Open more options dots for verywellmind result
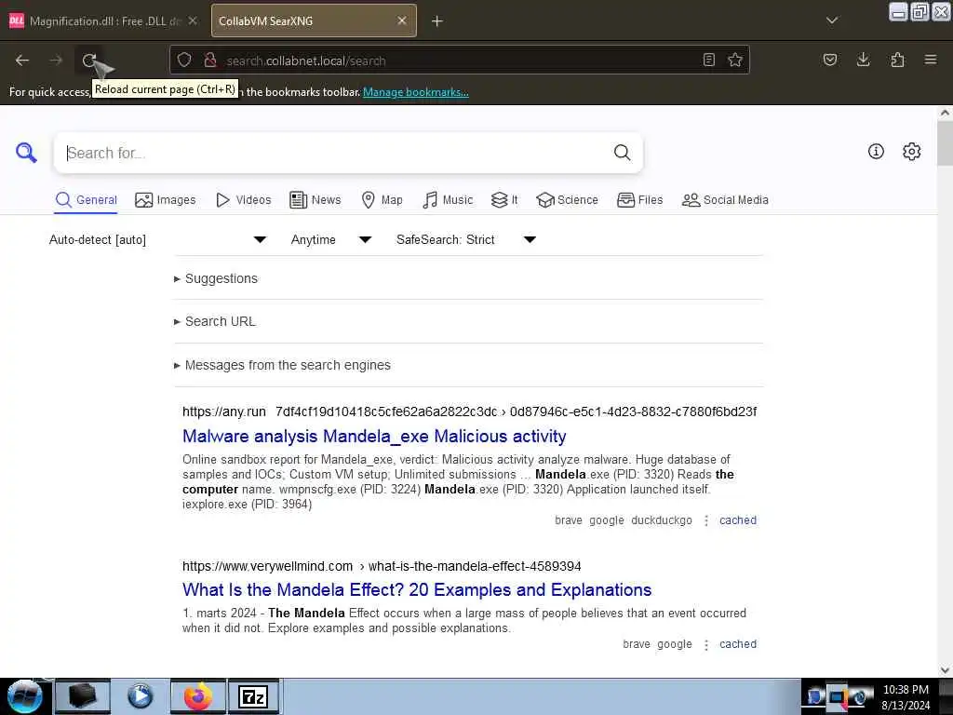Screen dimensions: 953x715 coord(706,644)
